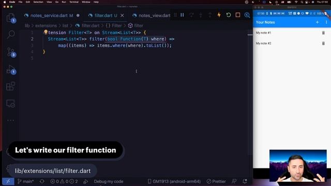The width and height of the screenshot is (331, 186).
Task: Switch to notes_service.dart tab
Action: tap(52, 16)
